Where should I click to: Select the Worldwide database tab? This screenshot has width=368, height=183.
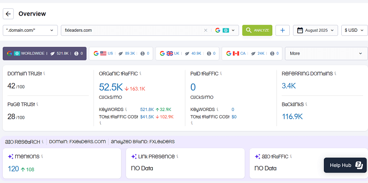pos(45,53)
